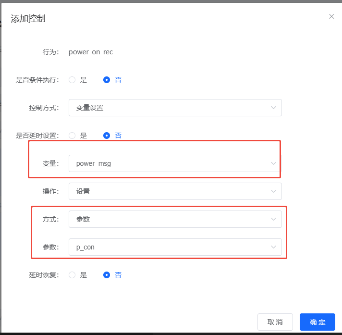This screenshot has width=342, height=335.
Task: Click the power_on_rec behavior text
Action: pyautogui.click(x=91, y=52)
